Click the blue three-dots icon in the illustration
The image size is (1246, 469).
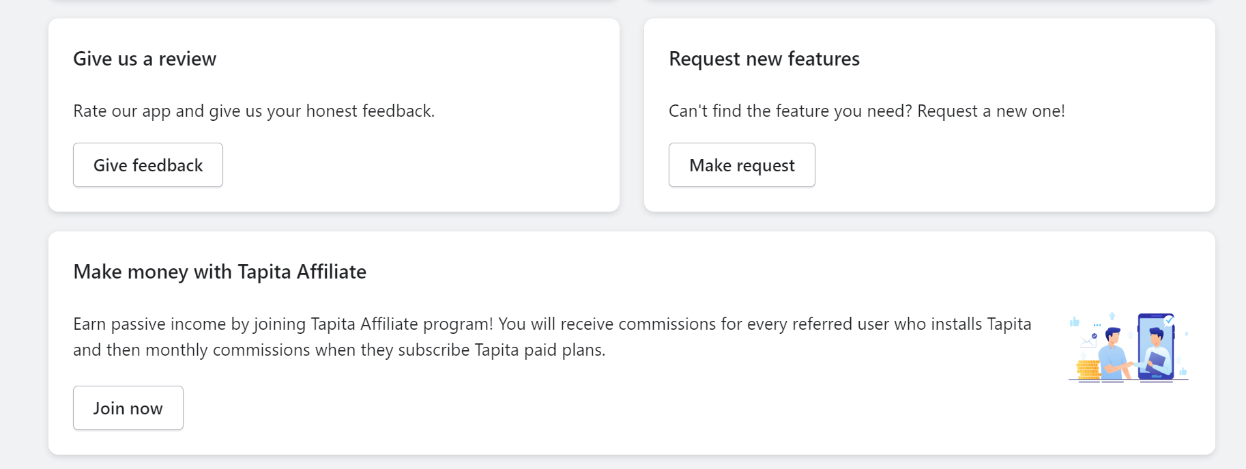[x=1097, y=325]
